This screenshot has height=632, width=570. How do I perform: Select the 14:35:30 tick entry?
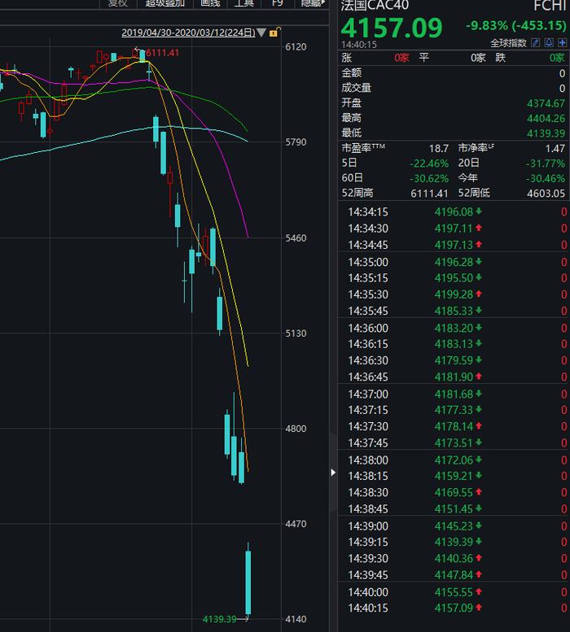point(454,294)
